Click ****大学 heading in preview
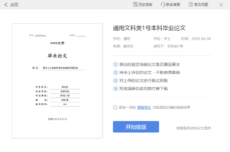230x152 pixels. [x=57, y=43]
